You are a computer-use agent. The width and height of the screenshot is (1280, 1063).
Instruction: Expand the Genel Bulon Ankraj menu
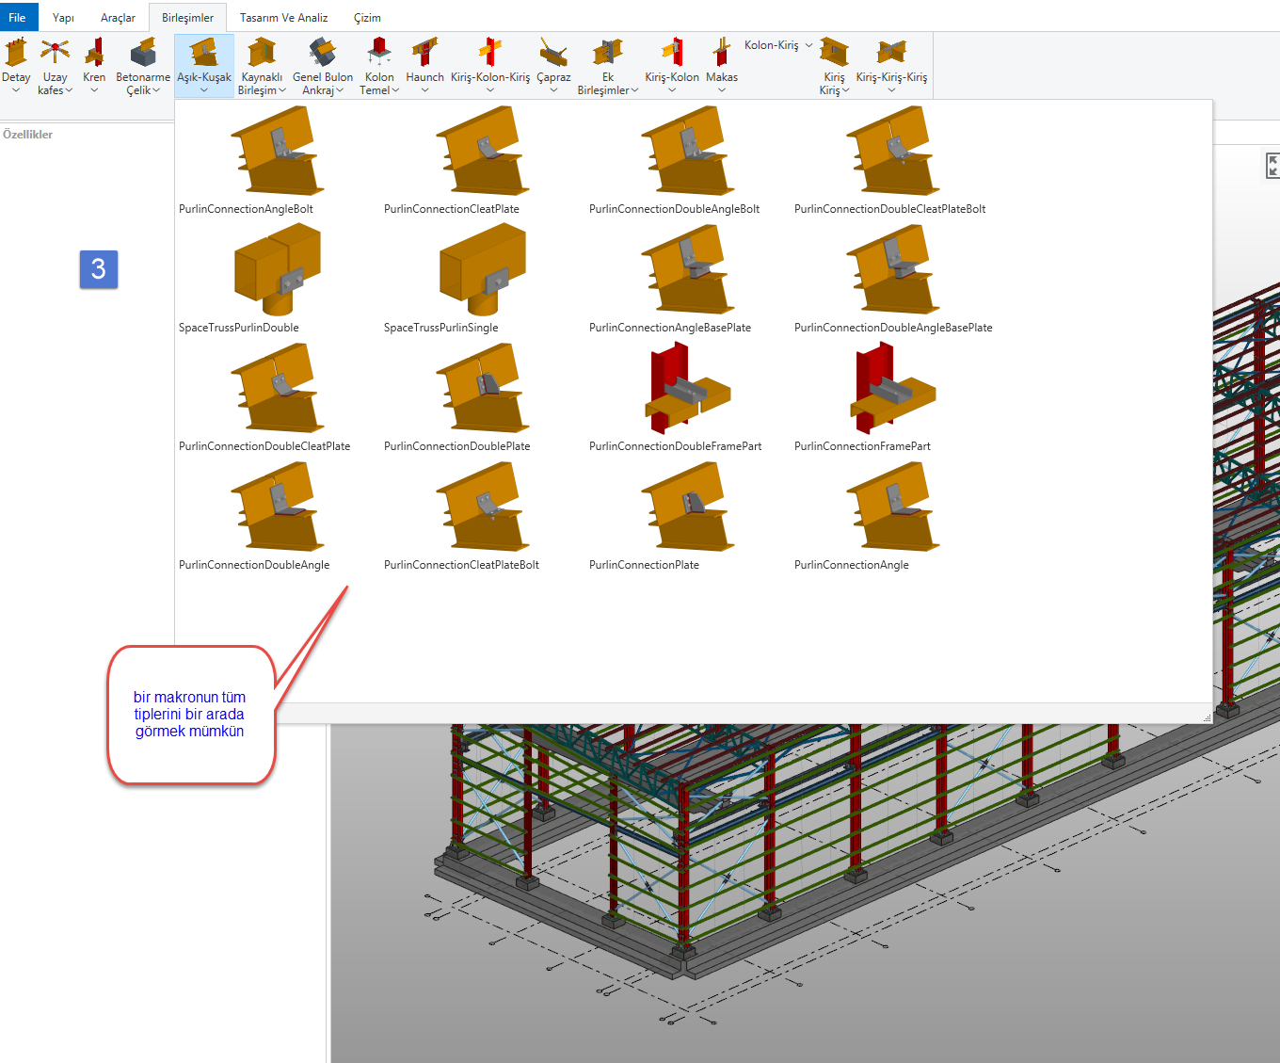(323, 64)
